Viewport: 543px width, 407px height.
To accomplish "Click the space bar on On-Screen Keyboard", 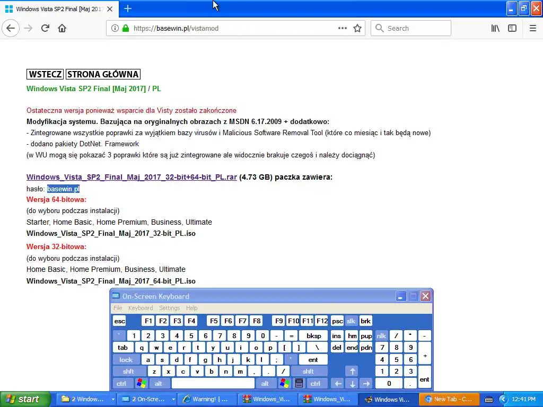I will click(213, 384).
